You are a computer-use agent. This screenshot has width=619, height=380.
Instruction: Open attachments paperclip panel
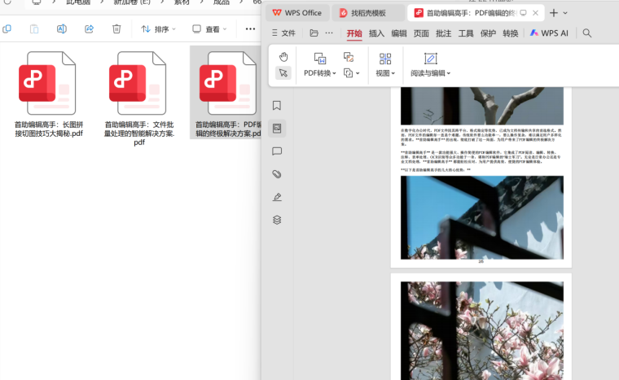[x=277, y=174]
